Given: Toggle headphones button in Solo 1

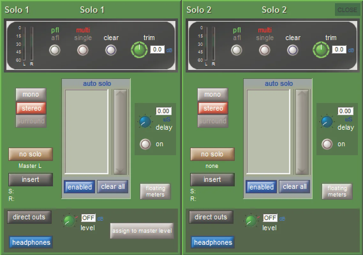Looking at the screenshot, I should 31,242.
